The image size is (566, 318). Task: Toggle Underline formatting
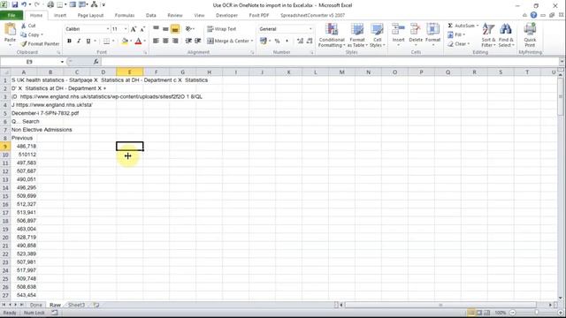[x=88, y=42]
